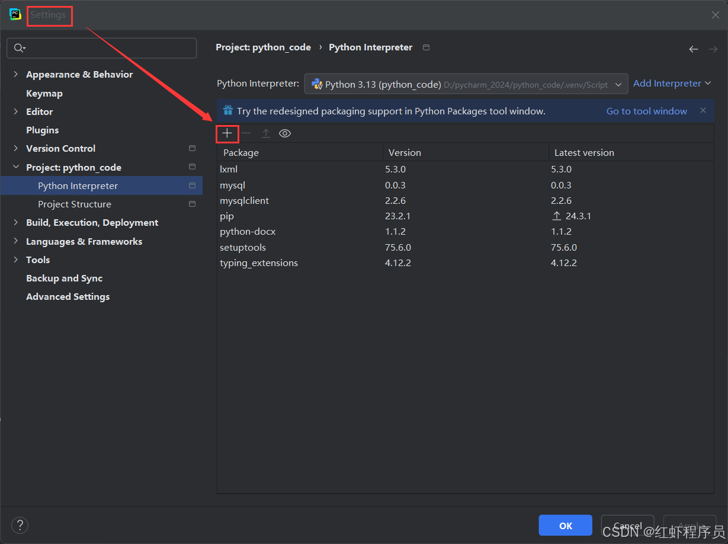Close the Settings dialog window
Viewport: 728px width, 544px height.
click(716, 15)
